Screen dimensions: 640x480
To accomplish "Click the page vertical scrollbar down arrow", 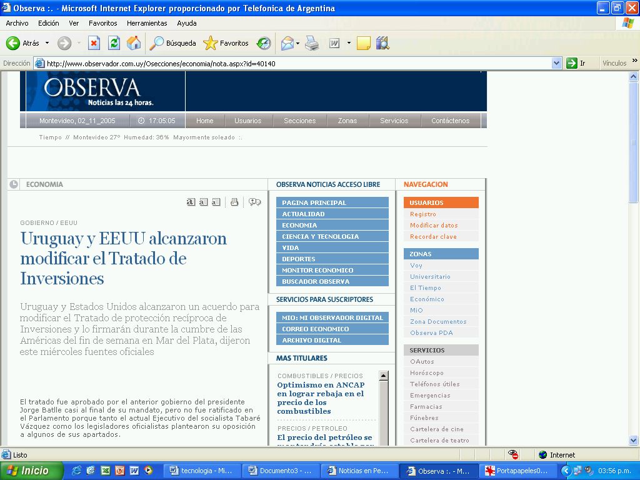I will coord(634,440).
